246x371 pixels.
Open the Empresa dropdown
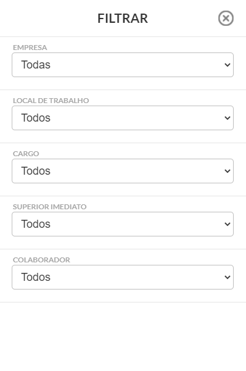(x=123, y=65)
